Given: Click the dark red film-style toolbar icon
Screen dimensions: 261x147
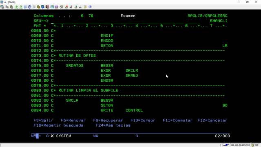Looking at the screenshot, I should (47, 7).
